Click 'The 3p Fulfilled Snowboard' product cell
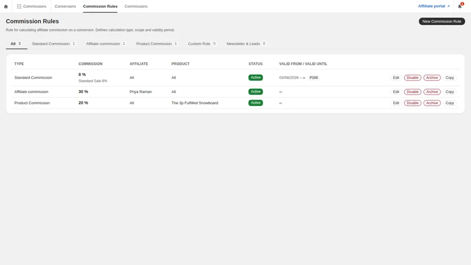This screenshot has width=471, height=265. (195, 102)
